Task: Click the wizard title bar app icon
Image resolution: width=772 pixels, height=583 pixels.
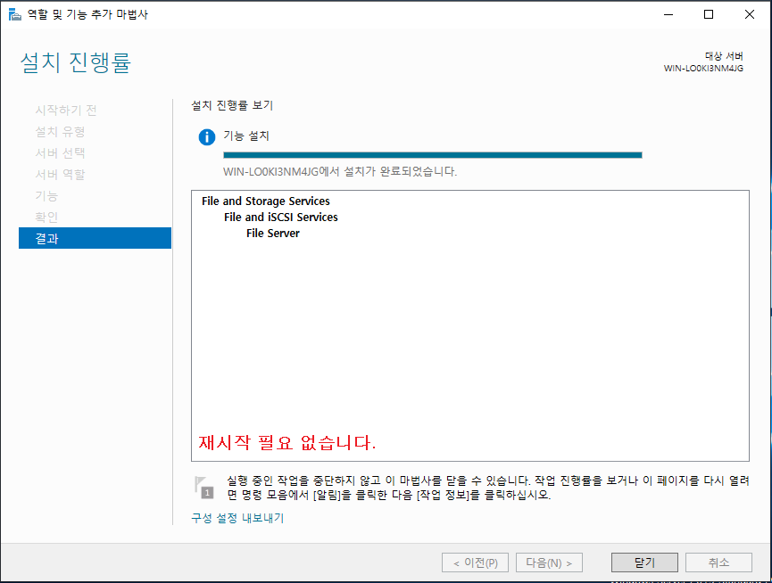Action: (15, 15)
